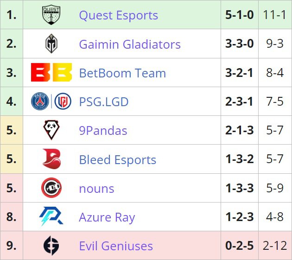Click the Azure Ray lightning logo
The image size is (292, 260).
pyautogui.click(x=51, y=216)
